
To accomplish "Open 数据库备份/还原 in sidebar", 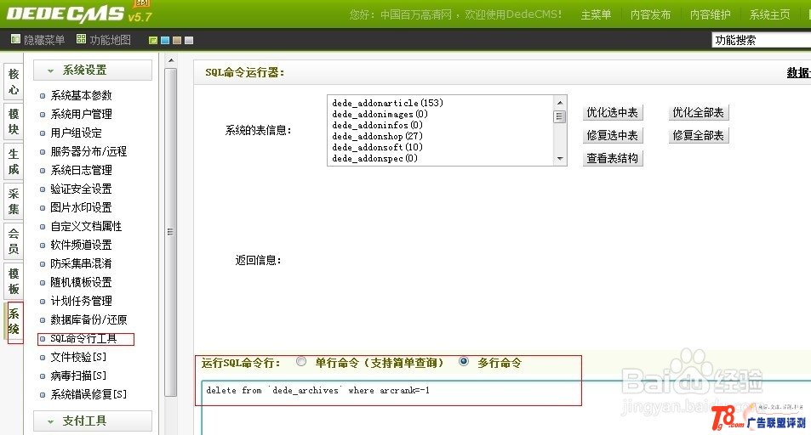I will pos(88,319).
